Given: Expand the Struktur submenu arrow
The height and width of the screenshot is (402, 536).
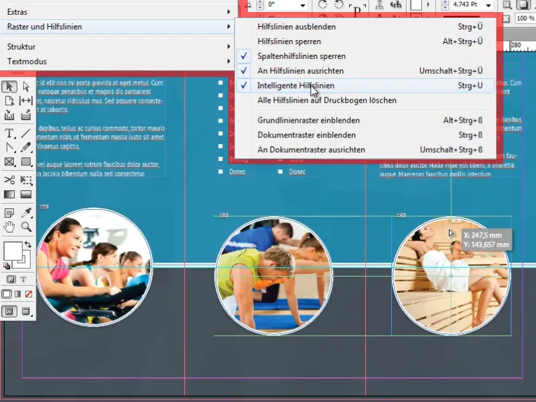Looking at the screenshot, I should pos(228,47).
